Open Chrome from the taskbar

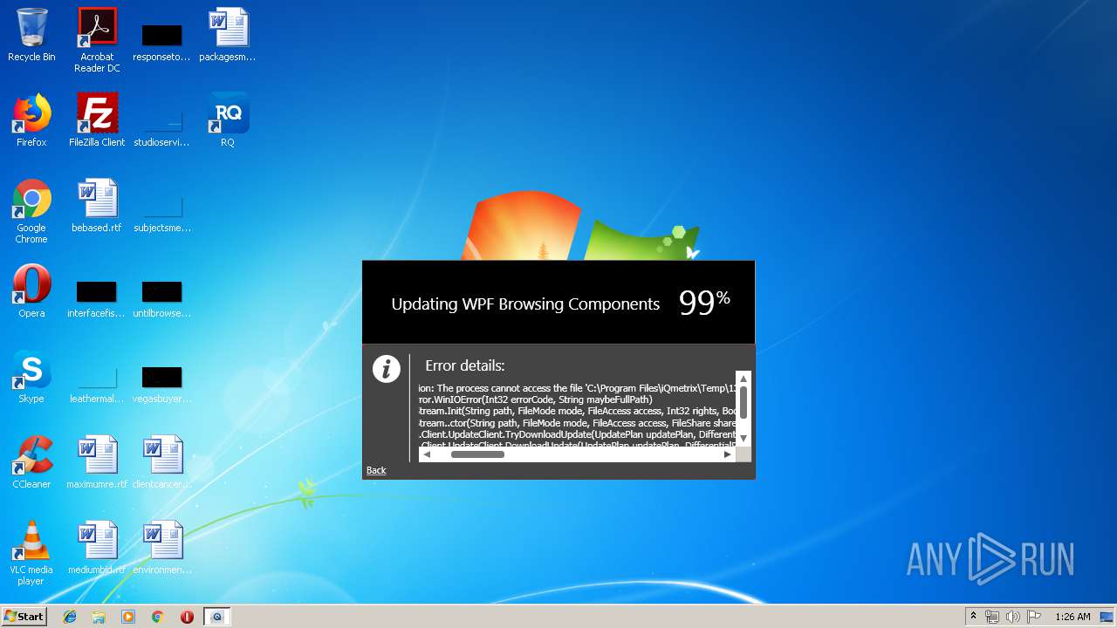tap(158, 617)
